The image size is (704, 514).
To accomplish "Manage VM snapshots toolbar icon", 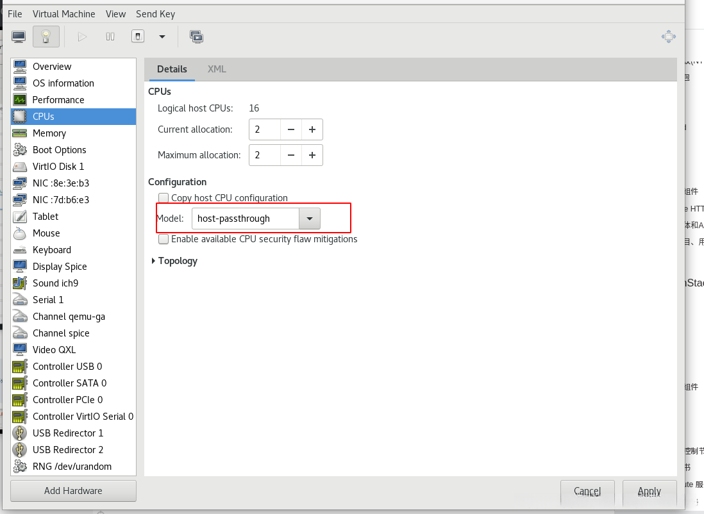I will point(196,37).
